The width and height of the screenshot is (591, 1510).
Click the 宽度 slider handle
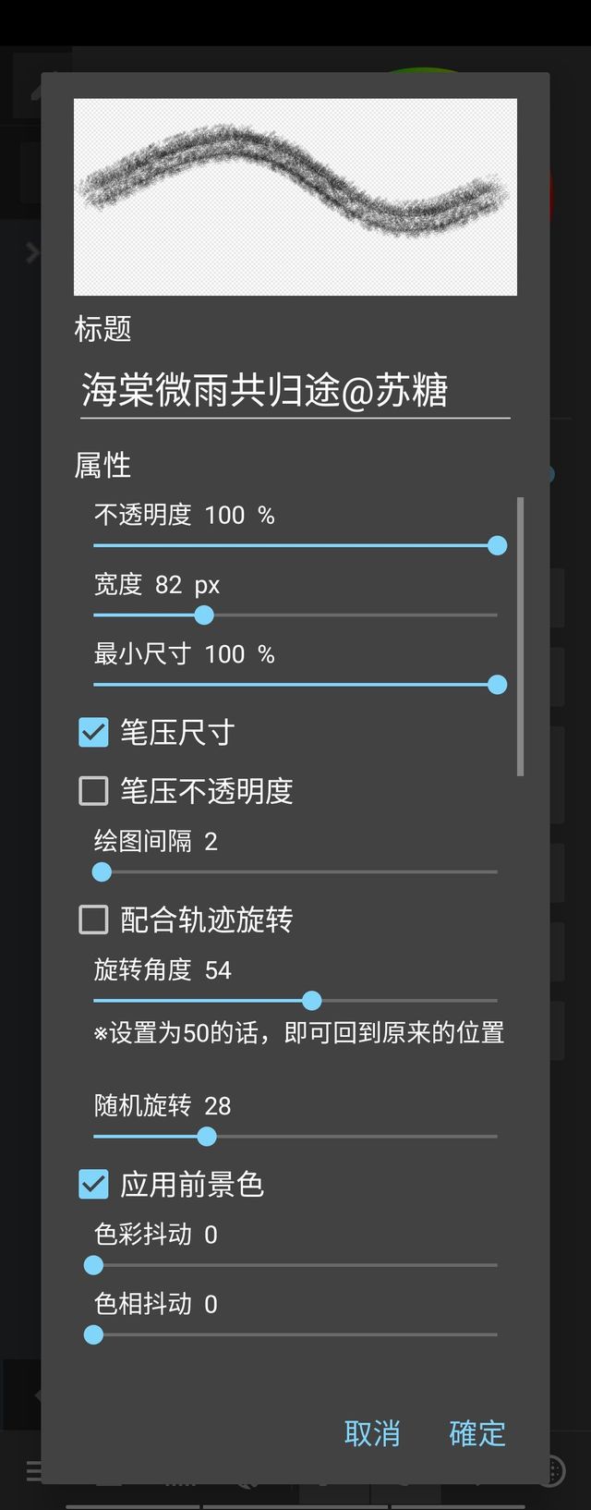(204, 615)
